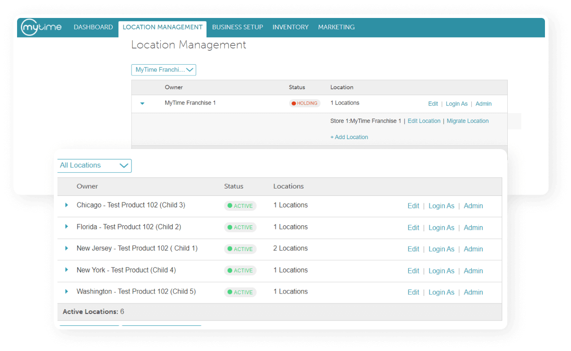Click the MyTime logo
The height and width of the screenshot is (351, 571).
pyautogui.click(x=41, y=27)
